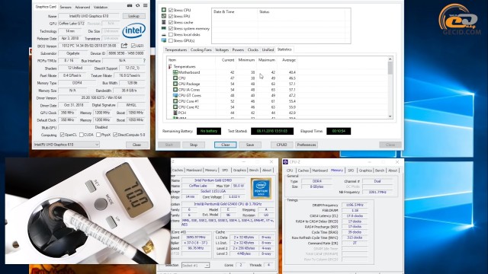This screenshot has height=274, width=488.
Task: Switch to the GPU-Z Advanced tab
Action: [x=82, y=7]
